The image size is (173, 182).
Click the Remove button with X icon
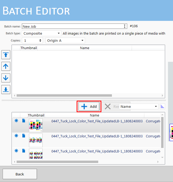pos(111,106)
